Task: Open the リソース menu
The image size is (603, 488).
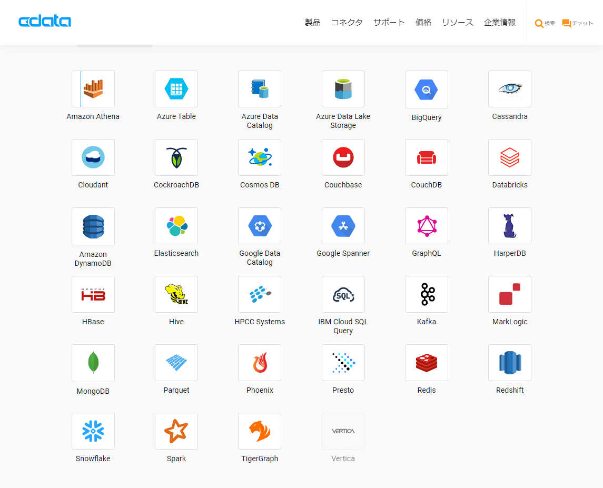Action: tap(458, 22)
